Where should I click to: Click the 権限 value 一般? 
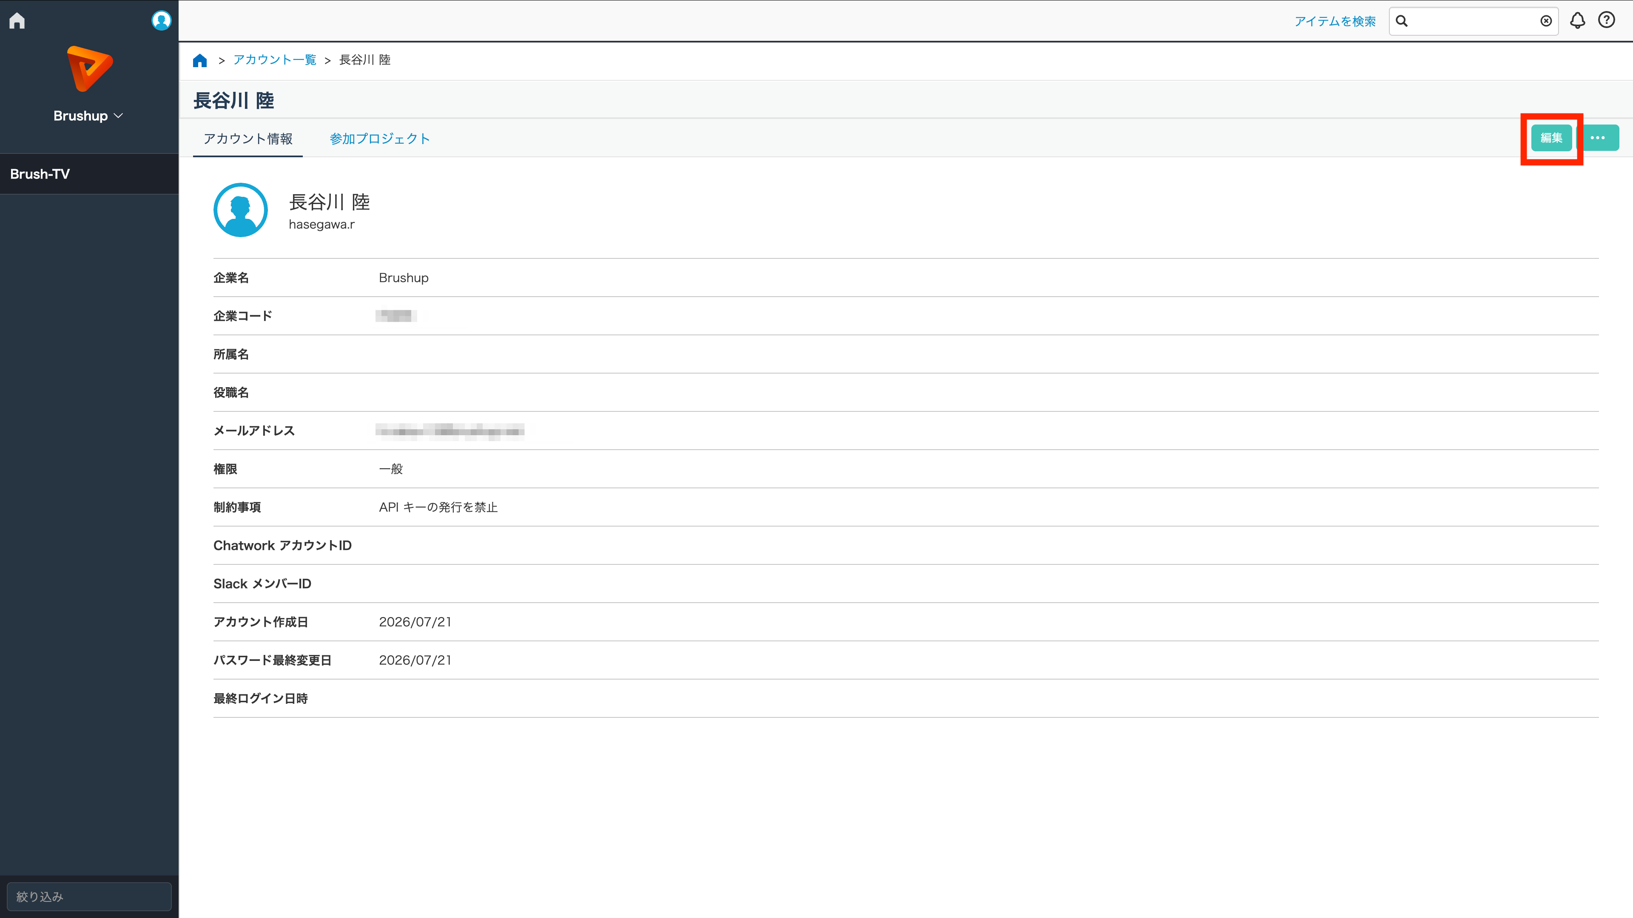391,469
